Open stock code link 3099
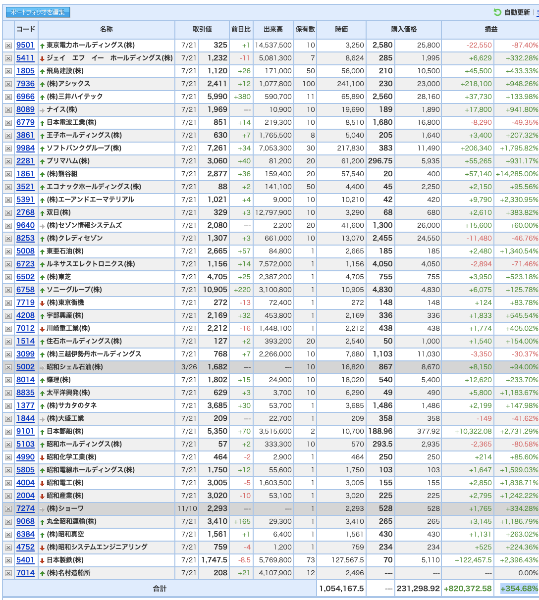The width and height of the screenshot is (539, 600). pyautogui.click(x=25, y=354)
